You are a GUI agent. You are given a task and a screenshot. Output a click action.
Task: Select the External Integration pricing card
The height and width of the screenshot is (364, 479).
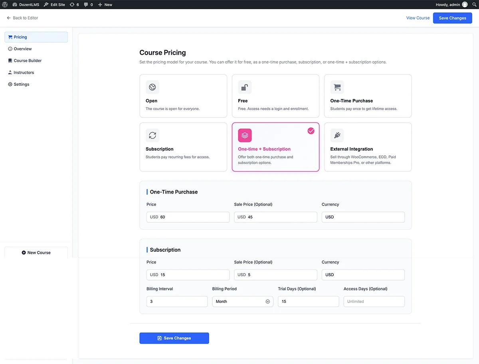point(368,147)
